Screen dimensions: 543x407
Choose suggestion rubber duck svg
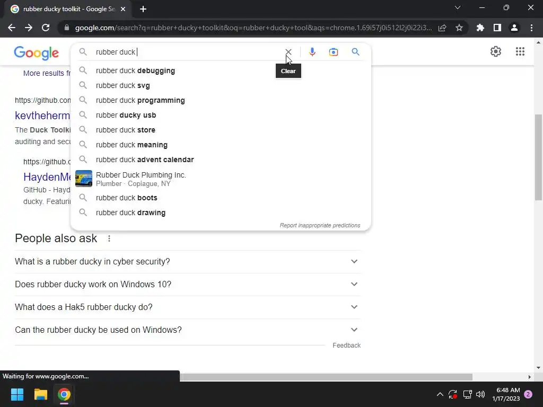coord(220,85)
